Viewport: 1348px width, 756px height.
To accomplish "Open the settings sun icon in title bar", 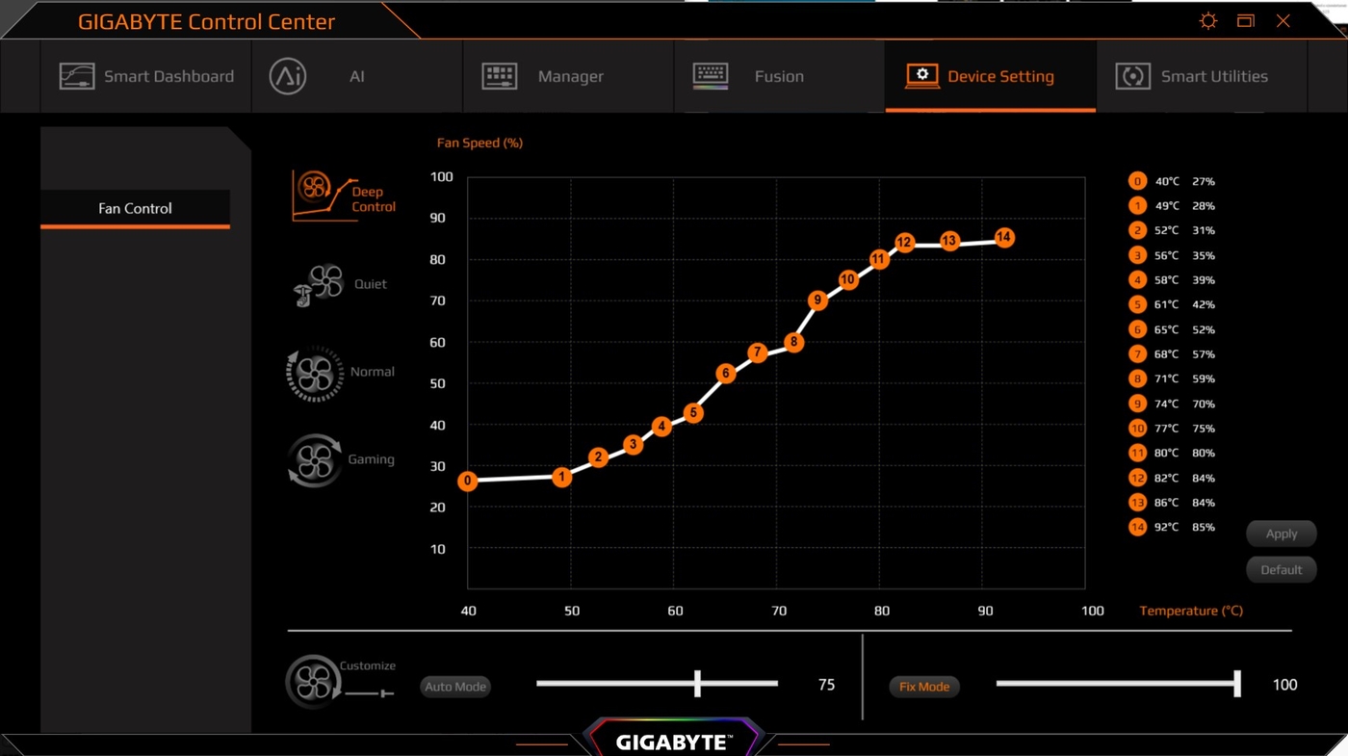I will click(1207, 21).
